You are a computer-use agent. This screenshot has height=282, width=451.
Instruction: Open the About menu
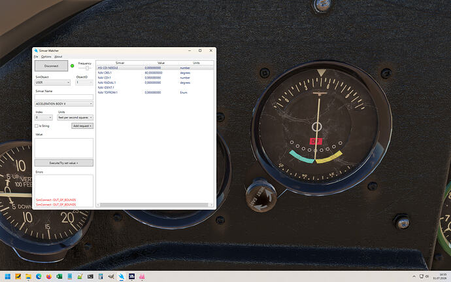(x=58, y=57)
